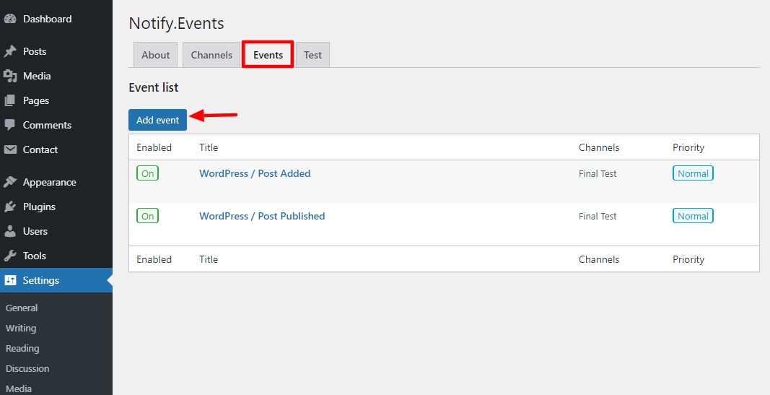Click the Tools wrench icon

[x=10, y=256]
